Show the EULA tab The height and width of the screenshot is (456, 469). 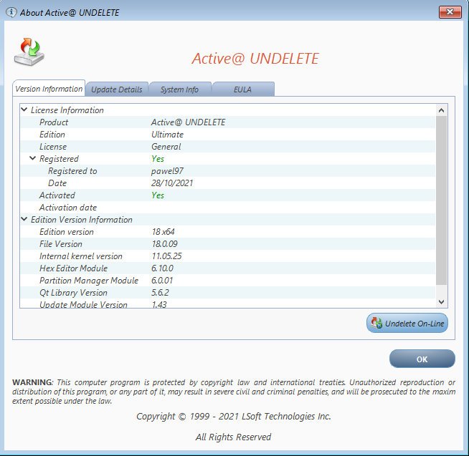pos(242,89)
